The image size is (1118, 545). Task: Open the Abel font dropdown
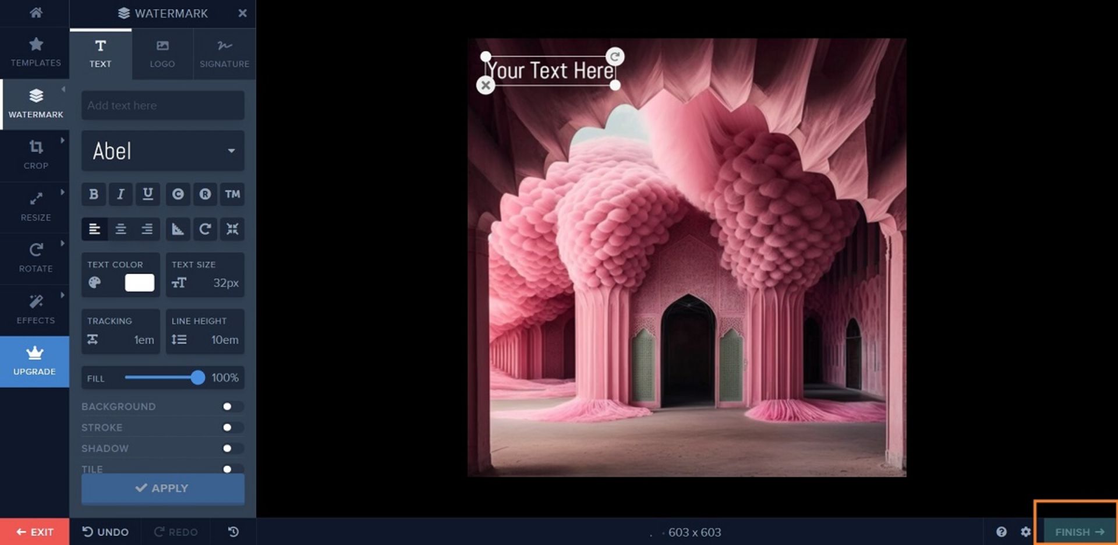[162, 151]
